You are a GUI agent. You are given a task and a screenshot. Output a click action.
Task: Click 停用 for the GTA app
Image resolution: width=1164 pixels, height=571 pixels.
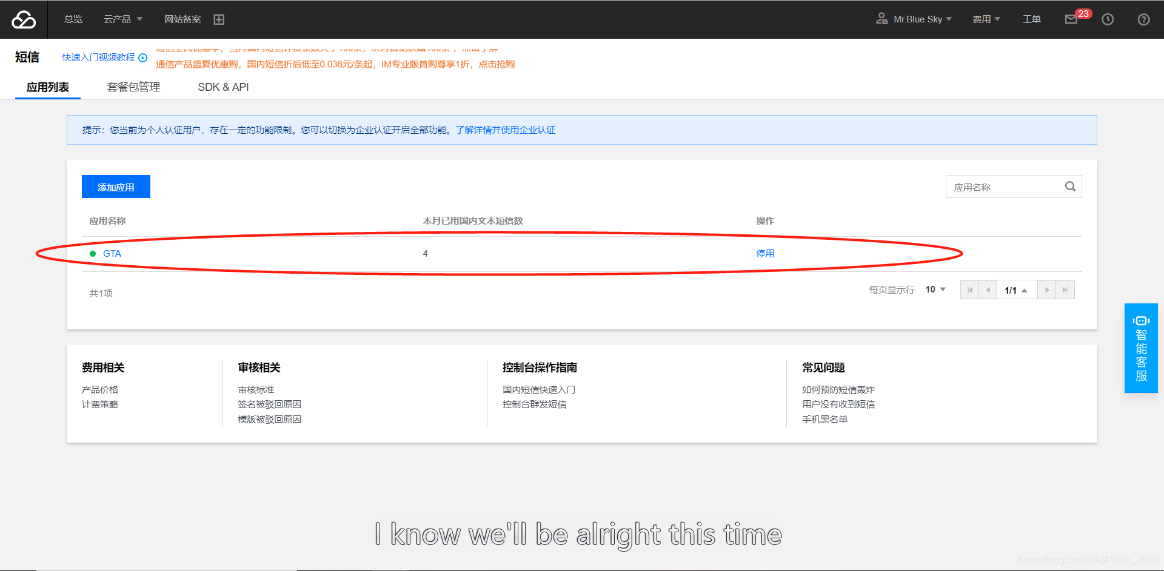click(765, 254)
